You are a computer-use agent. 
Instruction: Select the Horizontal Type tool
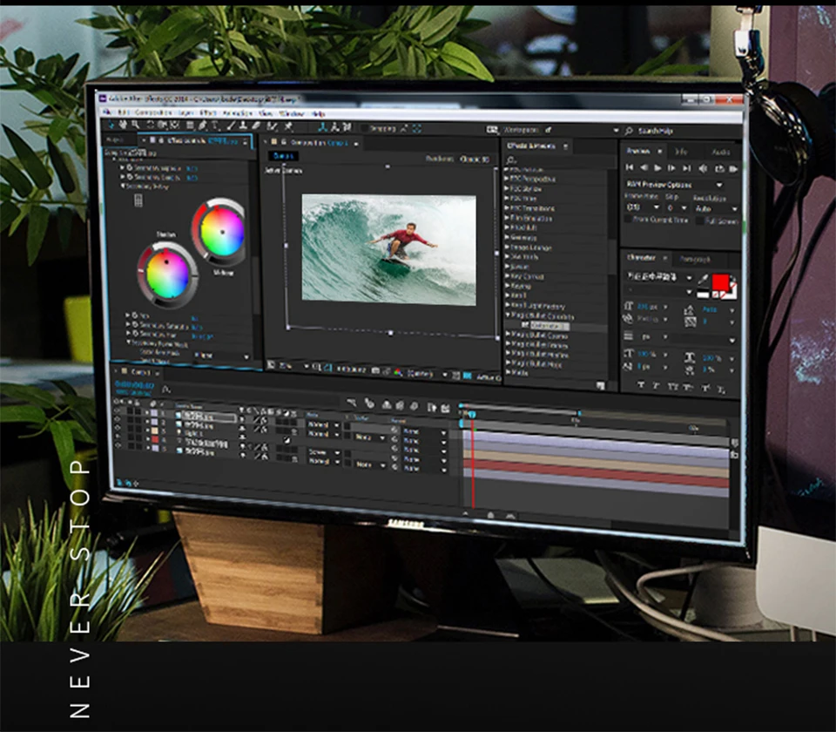[x=215, y=125]
